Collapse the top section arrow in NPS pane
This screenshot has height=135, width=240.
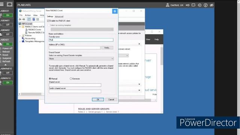point(139,44)
